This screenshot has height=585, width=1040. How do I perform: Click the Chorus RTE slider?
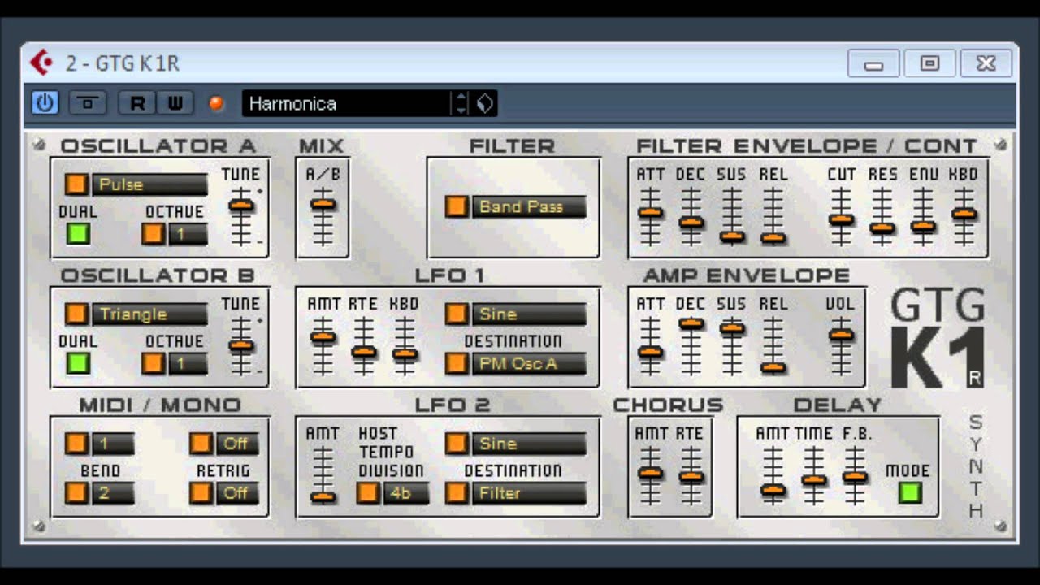click(691, 475)
